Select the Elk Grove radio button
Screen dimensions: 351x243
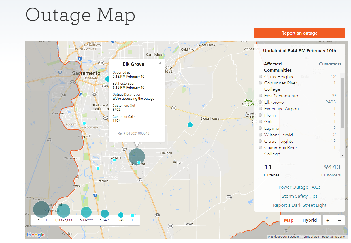click(260, 102)
